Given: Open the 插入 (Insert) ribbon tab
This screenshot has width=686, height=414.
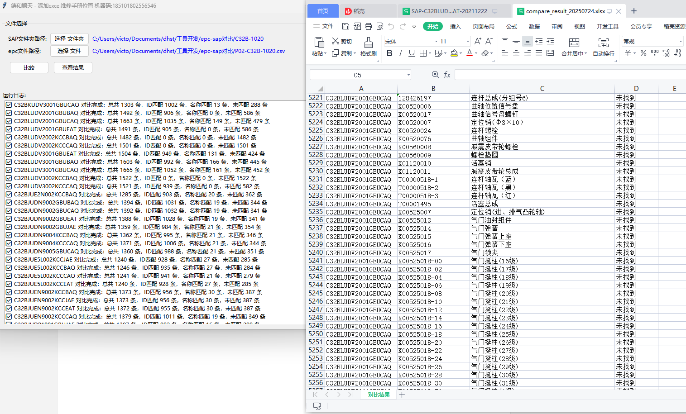Looking at the screenshot, I should click(x=455, y=26).
